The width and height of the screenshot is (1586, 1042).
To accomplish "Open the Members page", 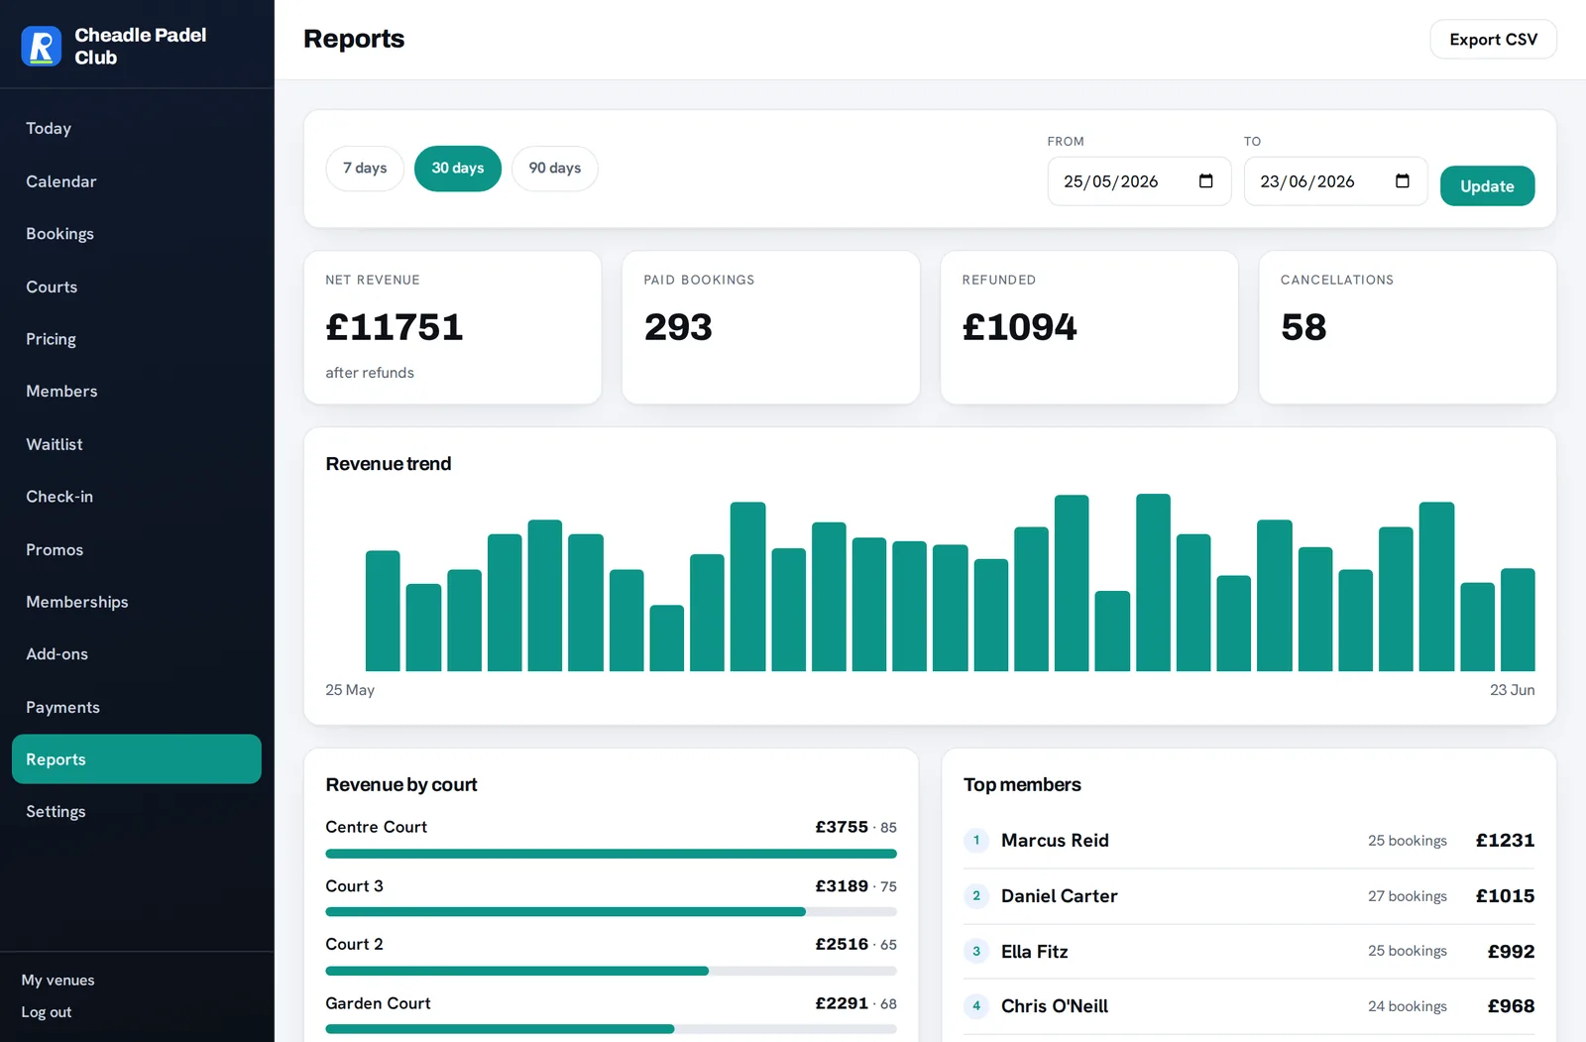I will click(x=137, y=392).
